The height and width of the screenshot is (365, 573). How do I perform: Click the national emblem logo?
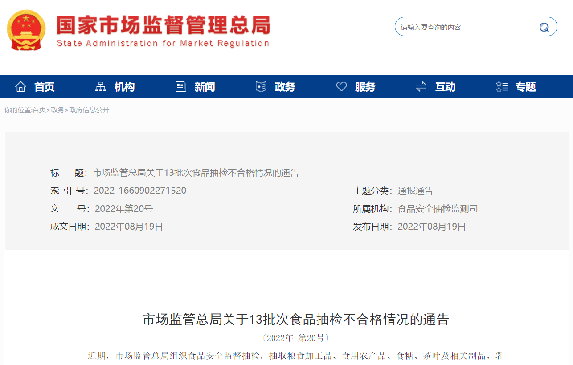click(26, 30)
